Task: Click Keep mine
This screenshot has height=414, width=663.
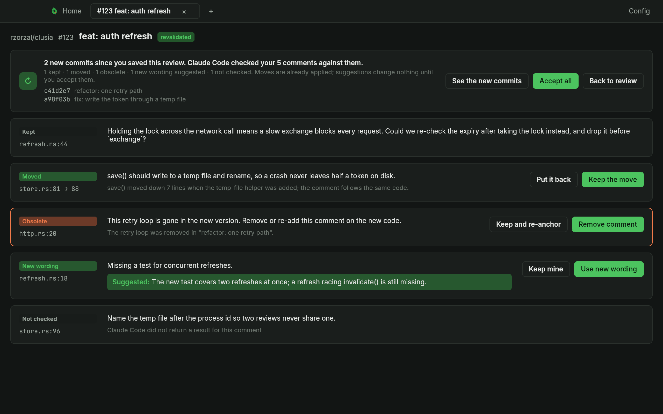Action: pyautogui.click(x=546, y=269)
